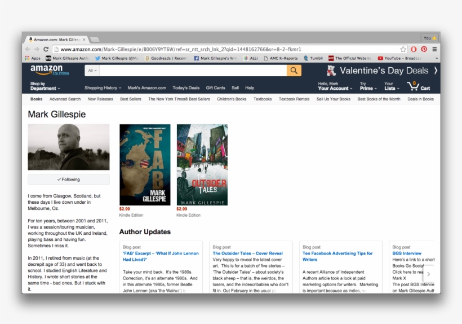Open the FAB book cover
The image size is (462, 324).
point(145,165)
